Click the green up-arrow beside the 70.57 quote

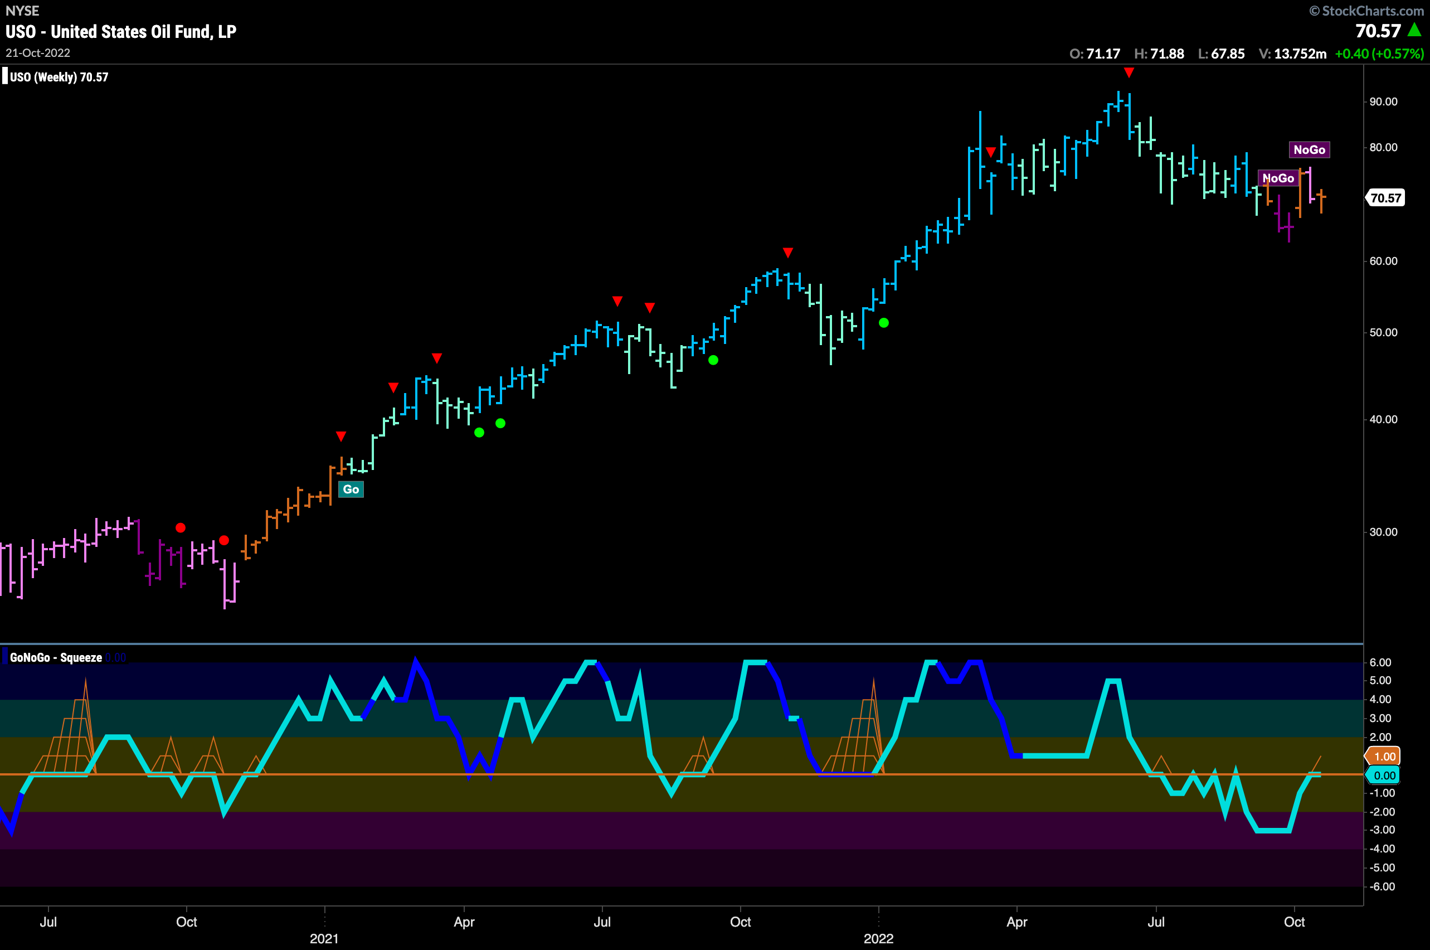click(x=1414, y=30)
